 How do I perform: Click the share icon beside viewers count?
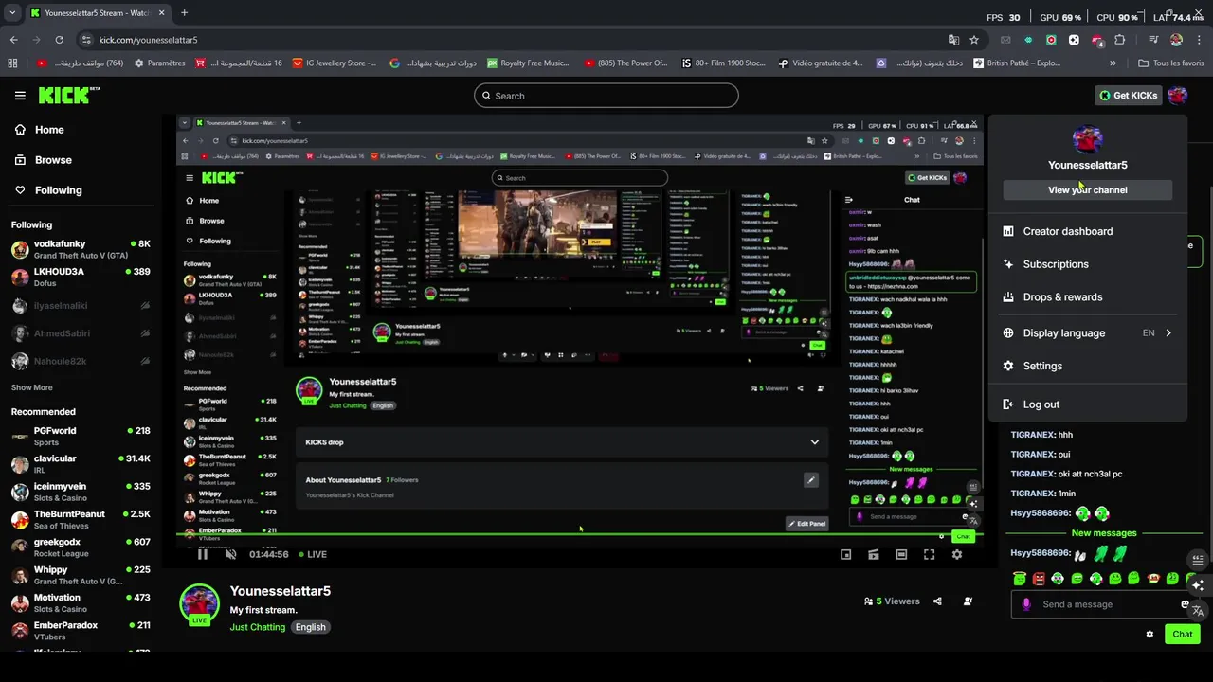point(937,601)
